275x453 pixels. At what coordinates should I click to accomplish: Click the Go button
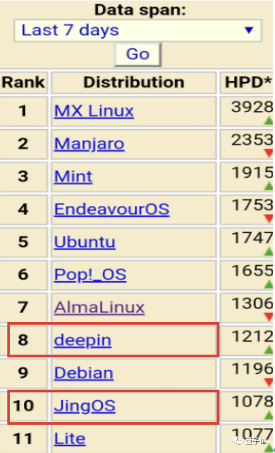point(137,54)
